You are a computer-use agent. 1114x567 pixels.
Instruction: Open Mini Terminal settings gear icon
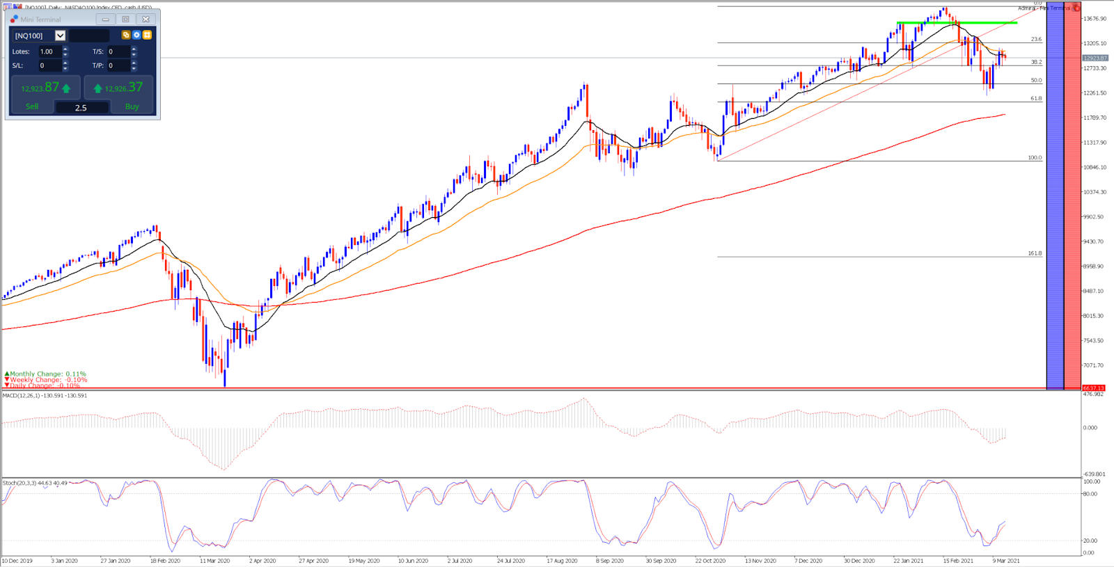pos(136,35)
